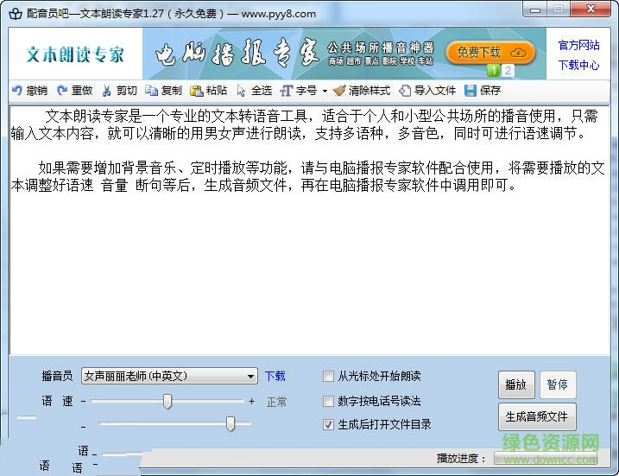Click inside the main text editing area
Image resolution: width=619 pixels, height=476 pixels.
[311, 259]
